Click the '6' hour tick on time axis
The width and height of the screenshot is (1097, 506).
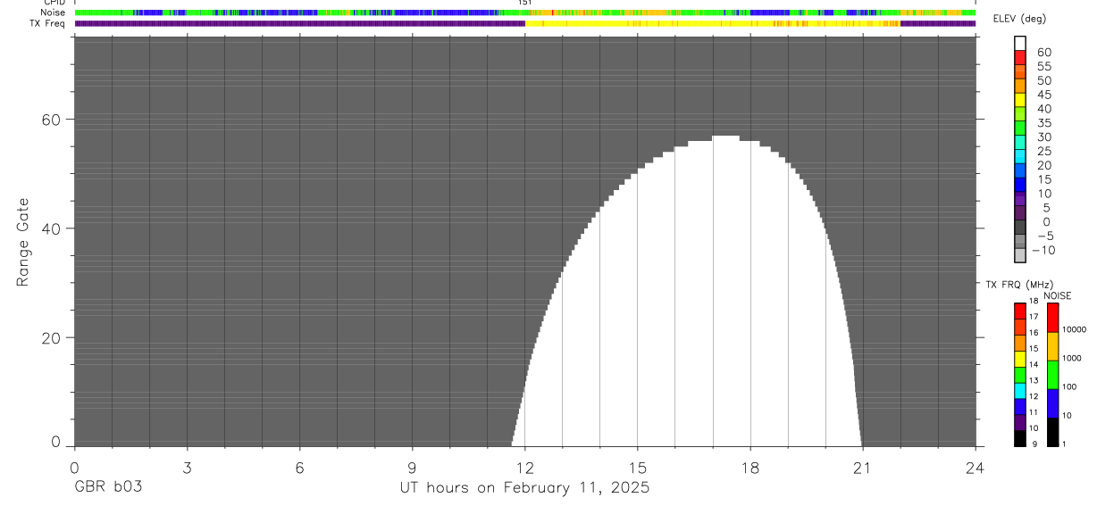click(x=299, y=467)
